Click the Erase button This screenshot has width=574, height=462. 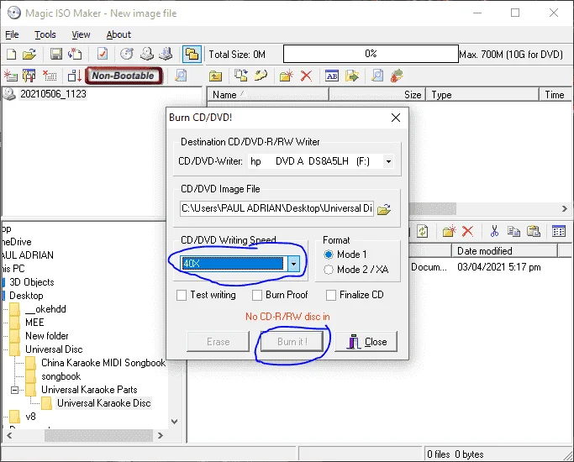pos(219,342)
